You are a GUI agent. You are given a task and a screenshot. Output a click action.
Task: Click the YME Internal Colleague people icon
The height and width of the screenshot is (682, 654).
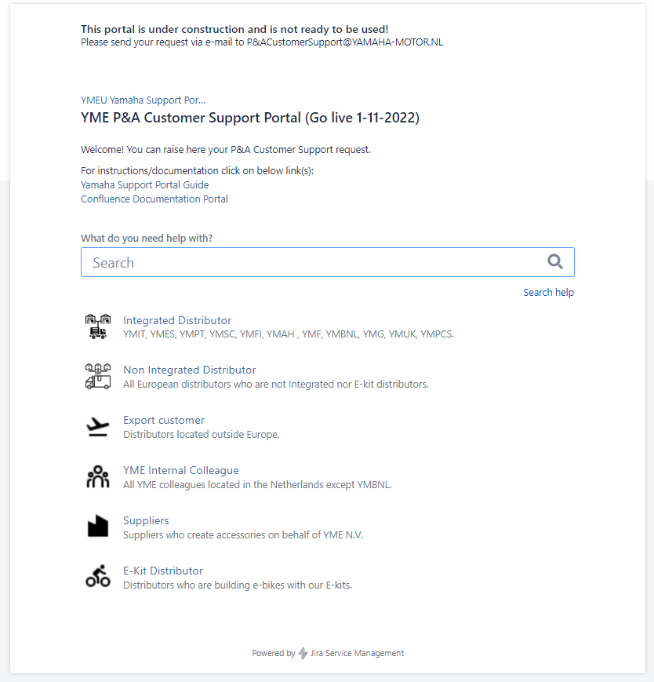tap(98, 476)
